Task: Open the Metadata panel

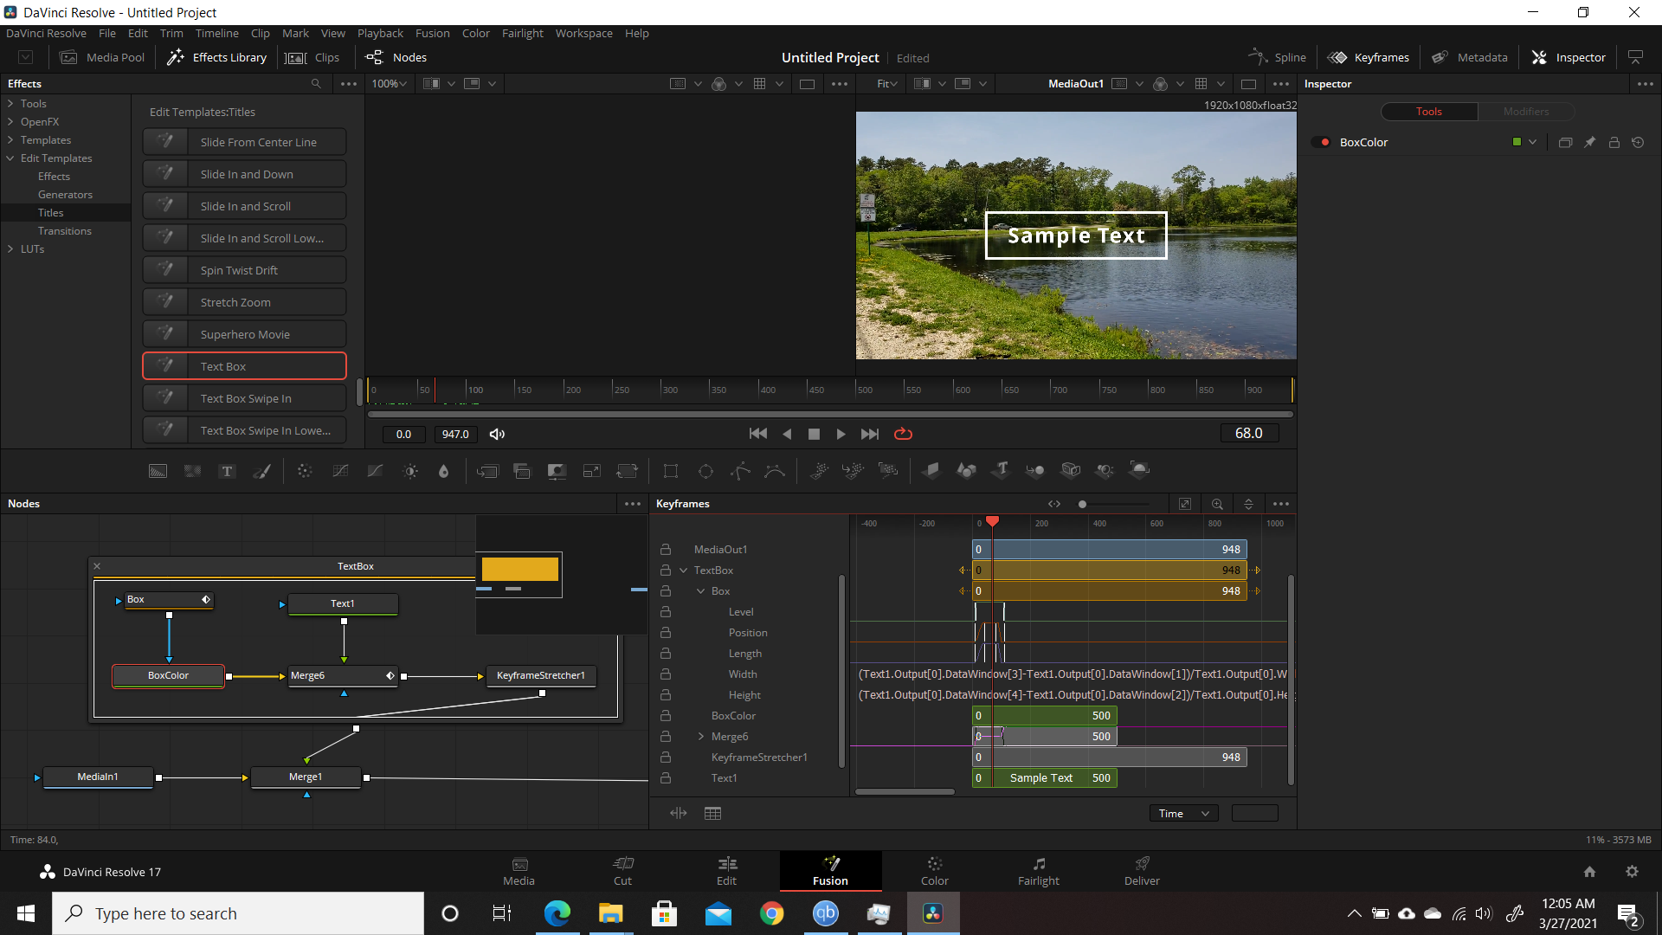Action: pos(1469,57)
